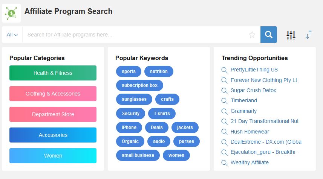The height and width of the screenshot is (179, 323).
Task: Click the sort arrows icon
Action: 308,35
